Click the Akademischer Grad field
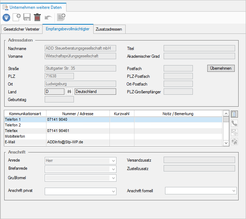This screenshot has height=219, width=246. click(199, 56)
